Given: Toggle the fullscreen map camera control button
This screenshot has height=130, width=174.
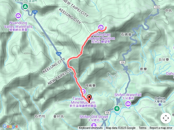Looking at the screenshot, I should click(x=166, y=118).
